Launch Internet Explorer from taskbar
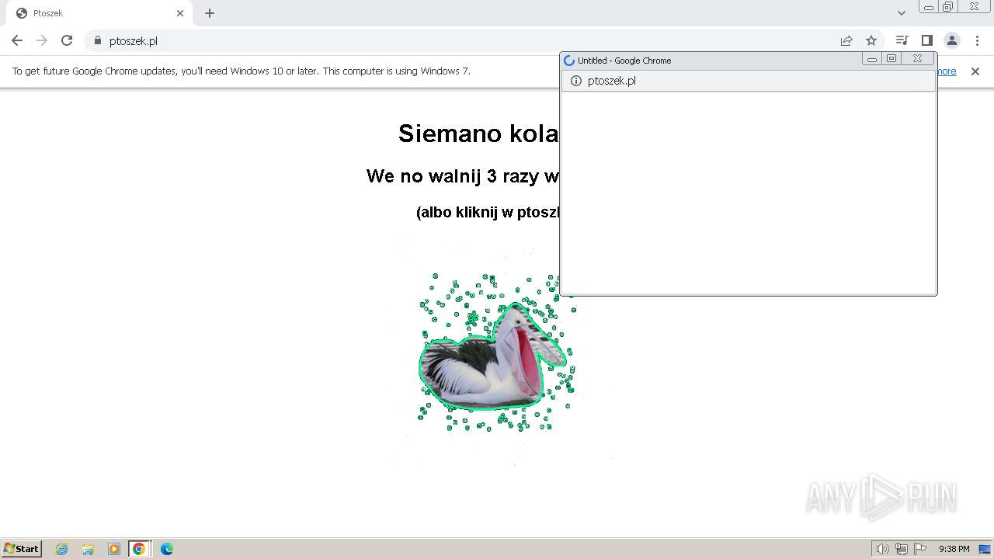The height and width of the screenshot is (559, 994). point(62,549)
